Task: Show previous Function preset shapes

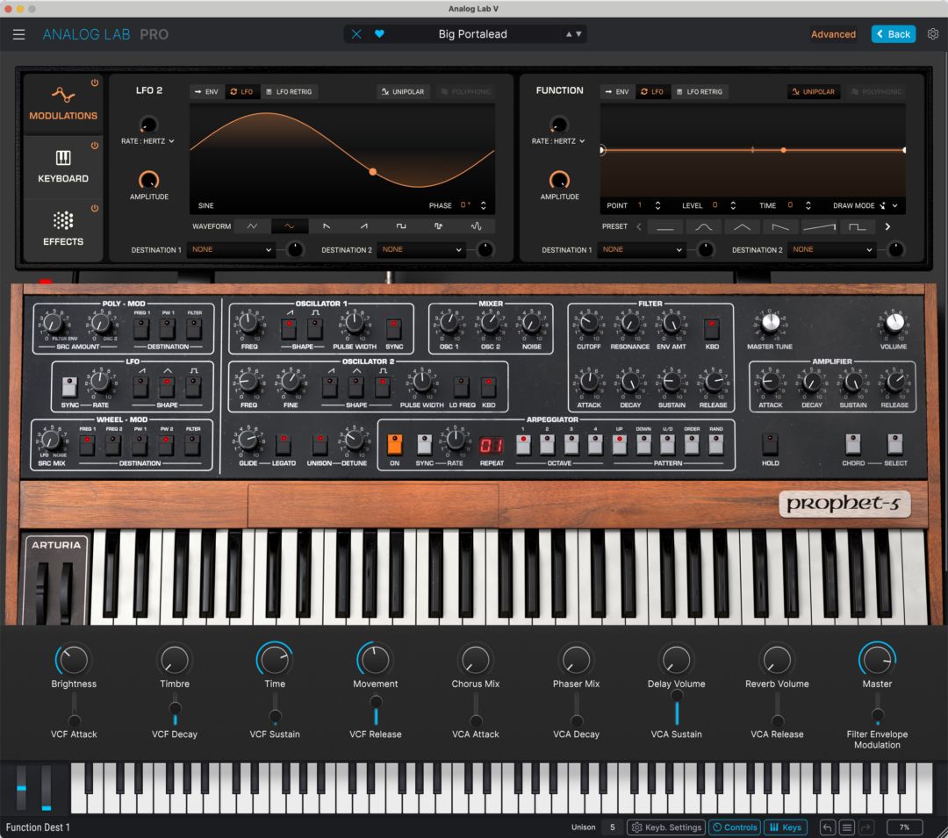Action: point(639,227)
